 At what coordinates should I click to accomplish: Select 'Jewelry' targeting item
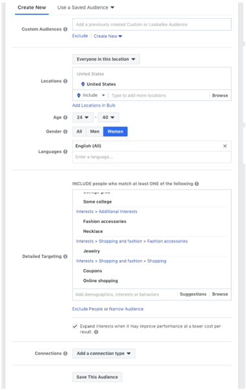tap(91, 251)
